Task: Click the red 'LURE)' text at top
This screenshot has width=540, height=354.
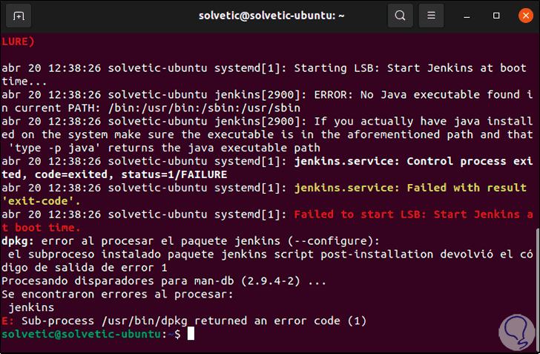Action: (18, 41)
